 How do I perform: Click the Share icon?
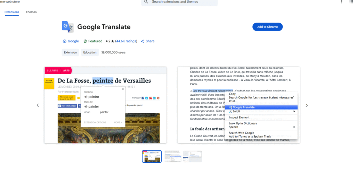tap(142, 41)
